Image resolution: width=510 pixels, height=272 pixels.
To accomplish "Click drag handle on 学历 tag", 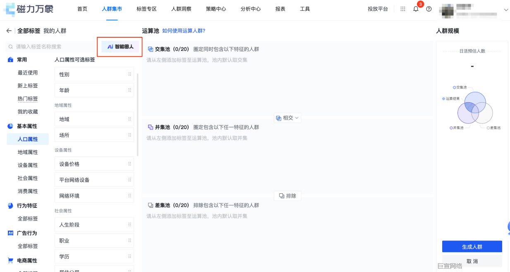I will click(129, 257).
